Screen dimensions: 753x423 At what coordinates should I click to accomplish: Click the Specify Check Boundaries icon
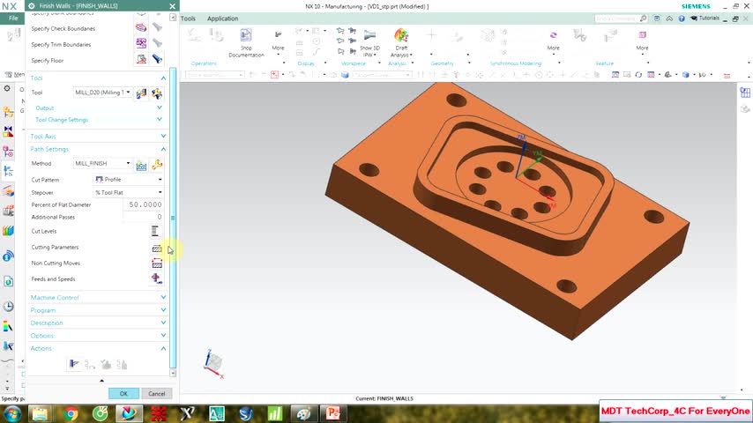pos(141,28)
